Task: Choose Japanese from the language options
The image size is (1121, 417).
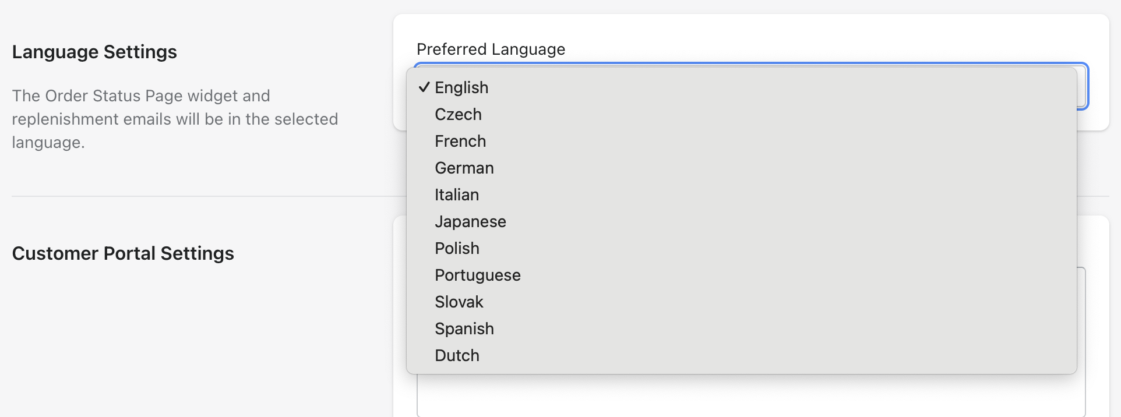Action: (x=470, y=221)
